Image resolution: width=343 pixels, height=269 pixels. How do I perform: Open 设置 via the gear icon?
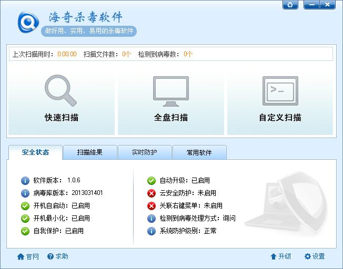tap(308, 256)
